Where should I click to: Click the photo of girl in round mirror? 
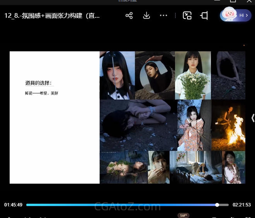(x=155, y=75)
